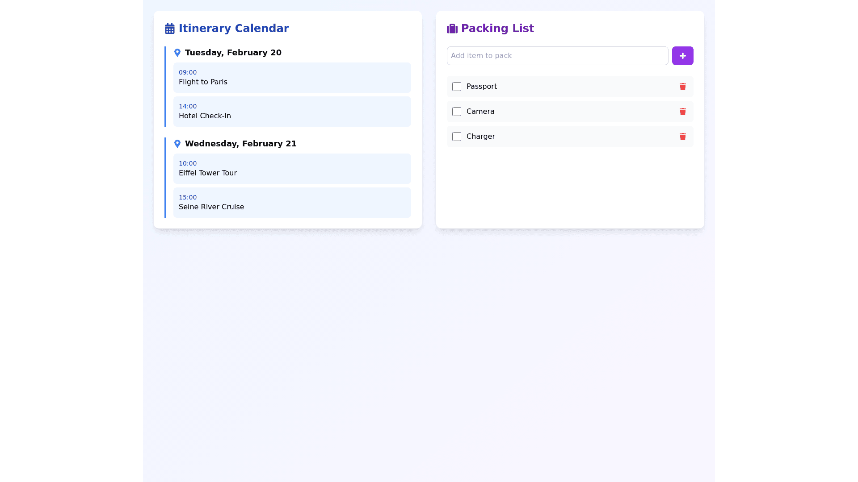This screenshot has width=858, height=482.
Task: Focus the Add item to pack field
Action: 557,56
